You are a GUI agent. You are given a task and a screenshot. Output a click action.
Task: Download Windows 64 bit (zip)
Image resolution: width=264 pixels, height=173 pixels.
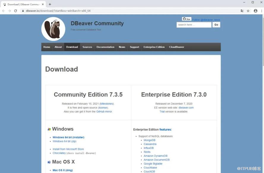[x=64, y=141]
